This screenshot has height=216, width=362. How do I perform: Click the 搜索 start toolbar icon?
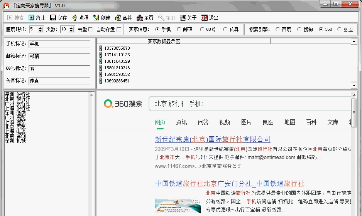point(10,18)
